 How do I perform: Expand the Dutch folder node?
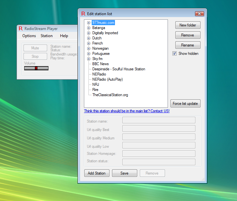coord(88,38)
